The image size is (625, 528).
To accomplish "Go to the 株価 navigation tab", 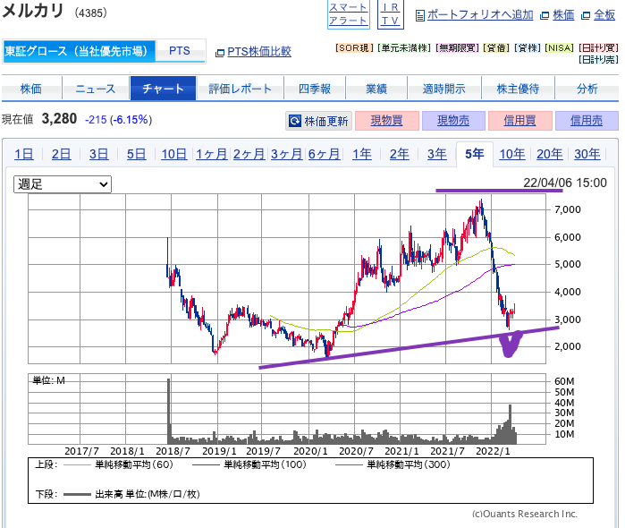I will pyautogui.click(x=31, y=89).
